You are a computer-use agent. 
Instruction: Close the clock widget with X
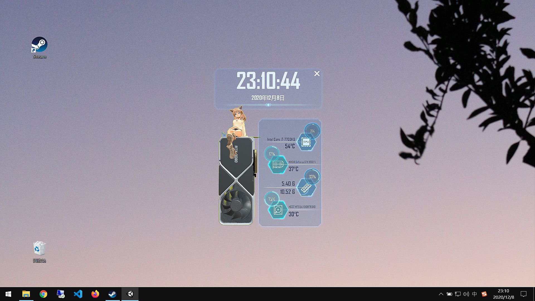tap(317, 74)
